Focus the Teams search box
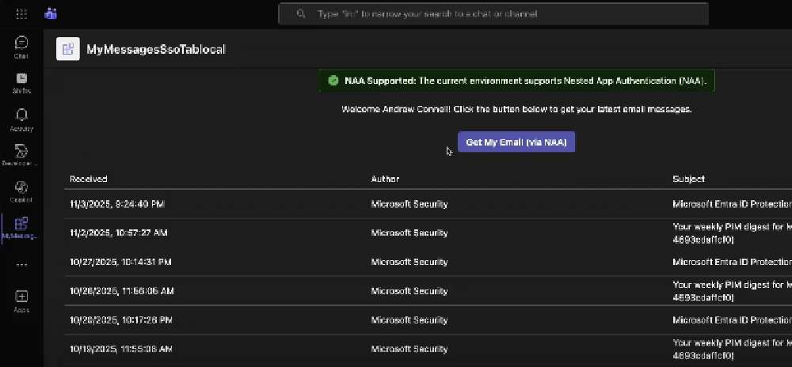The image size is (792, 367). pyautogui.click(x=493, y=13)
